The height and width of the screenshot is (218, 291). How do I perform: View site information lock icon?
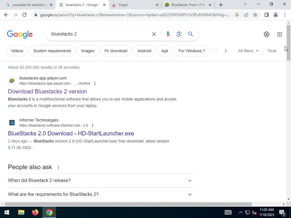[x=36, y=15]
